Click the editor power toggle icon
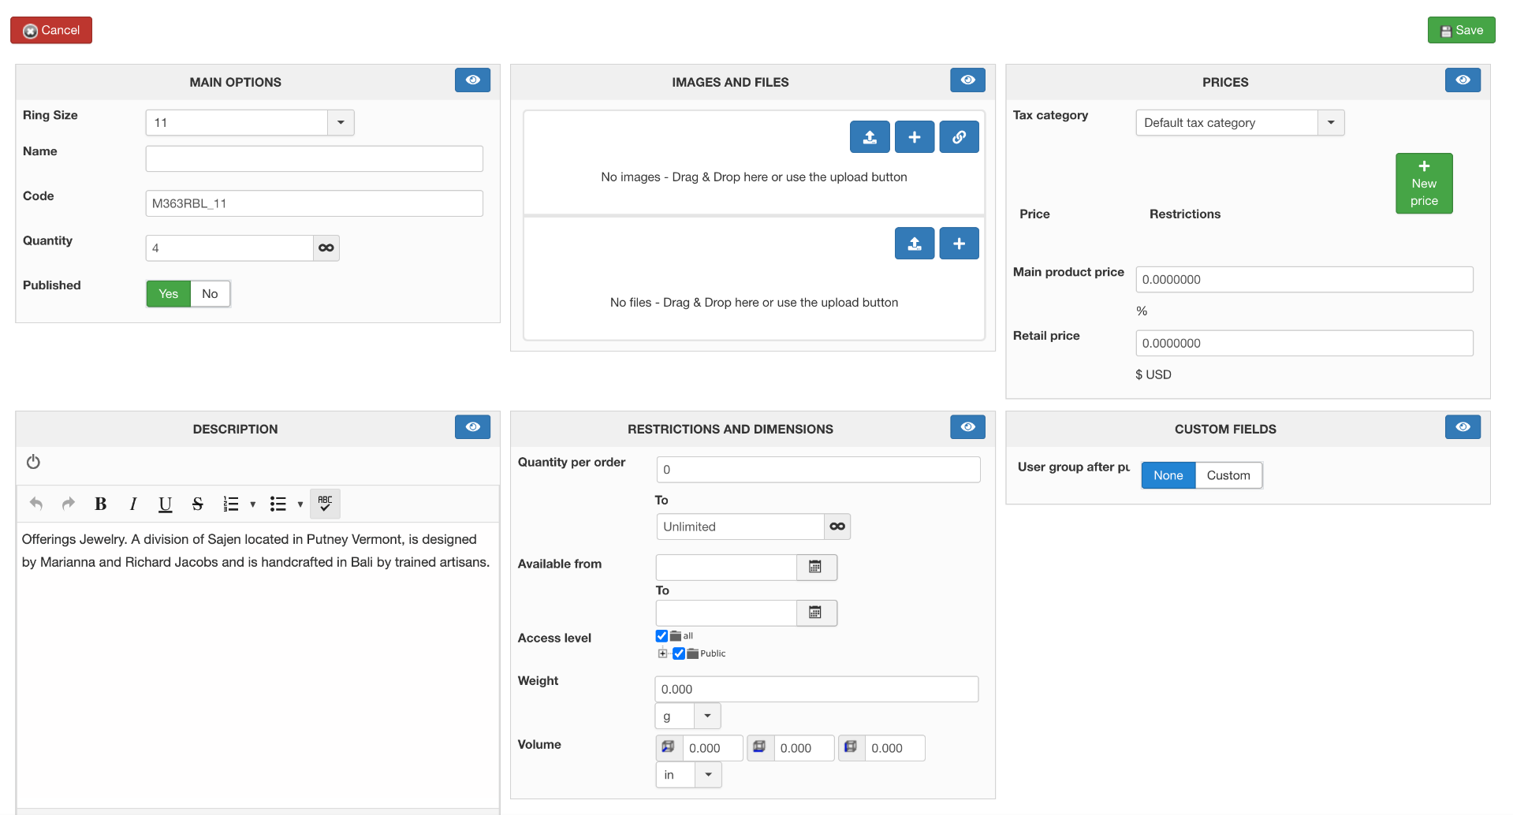Screen dimensions: 1513x815 pyautogui.click(x=33, y=462)
